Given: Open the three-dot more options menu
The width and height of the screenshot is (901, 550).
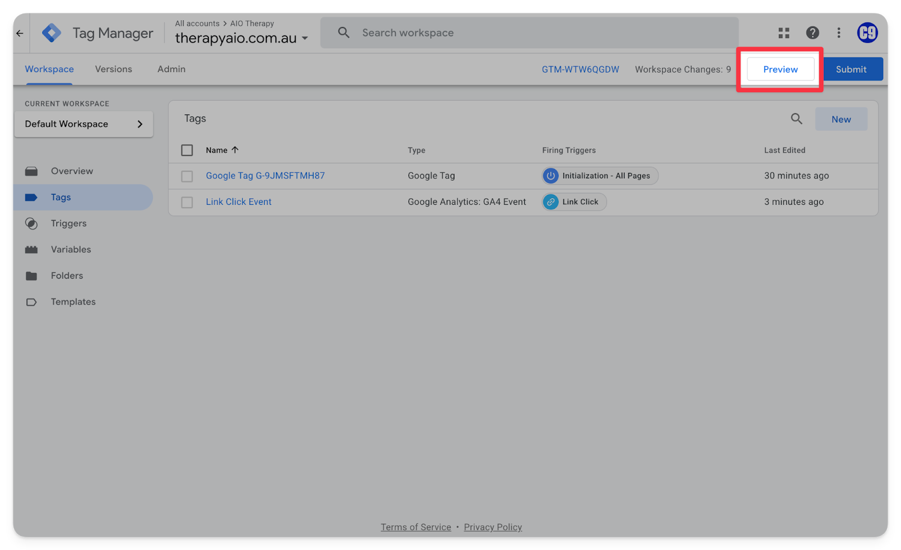Looking at the screenshot, I should (x=838, y=33).
